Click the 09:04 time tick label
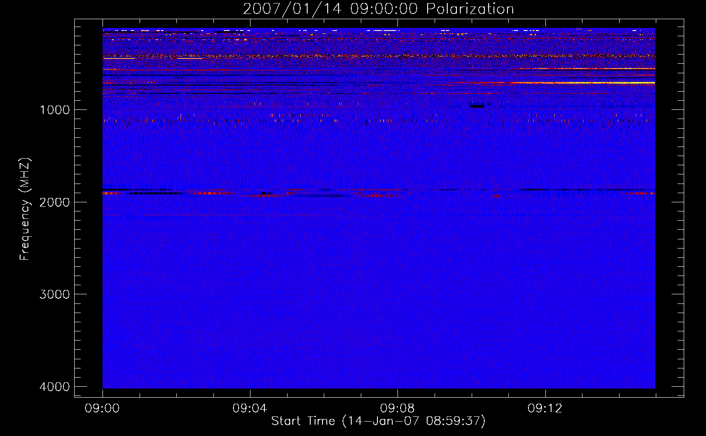The width and height of the screenshot is (706, 436). click(250, 409)
